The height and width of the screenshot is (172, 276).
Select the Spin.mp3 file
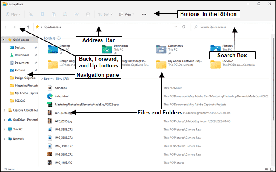(61, 88)
